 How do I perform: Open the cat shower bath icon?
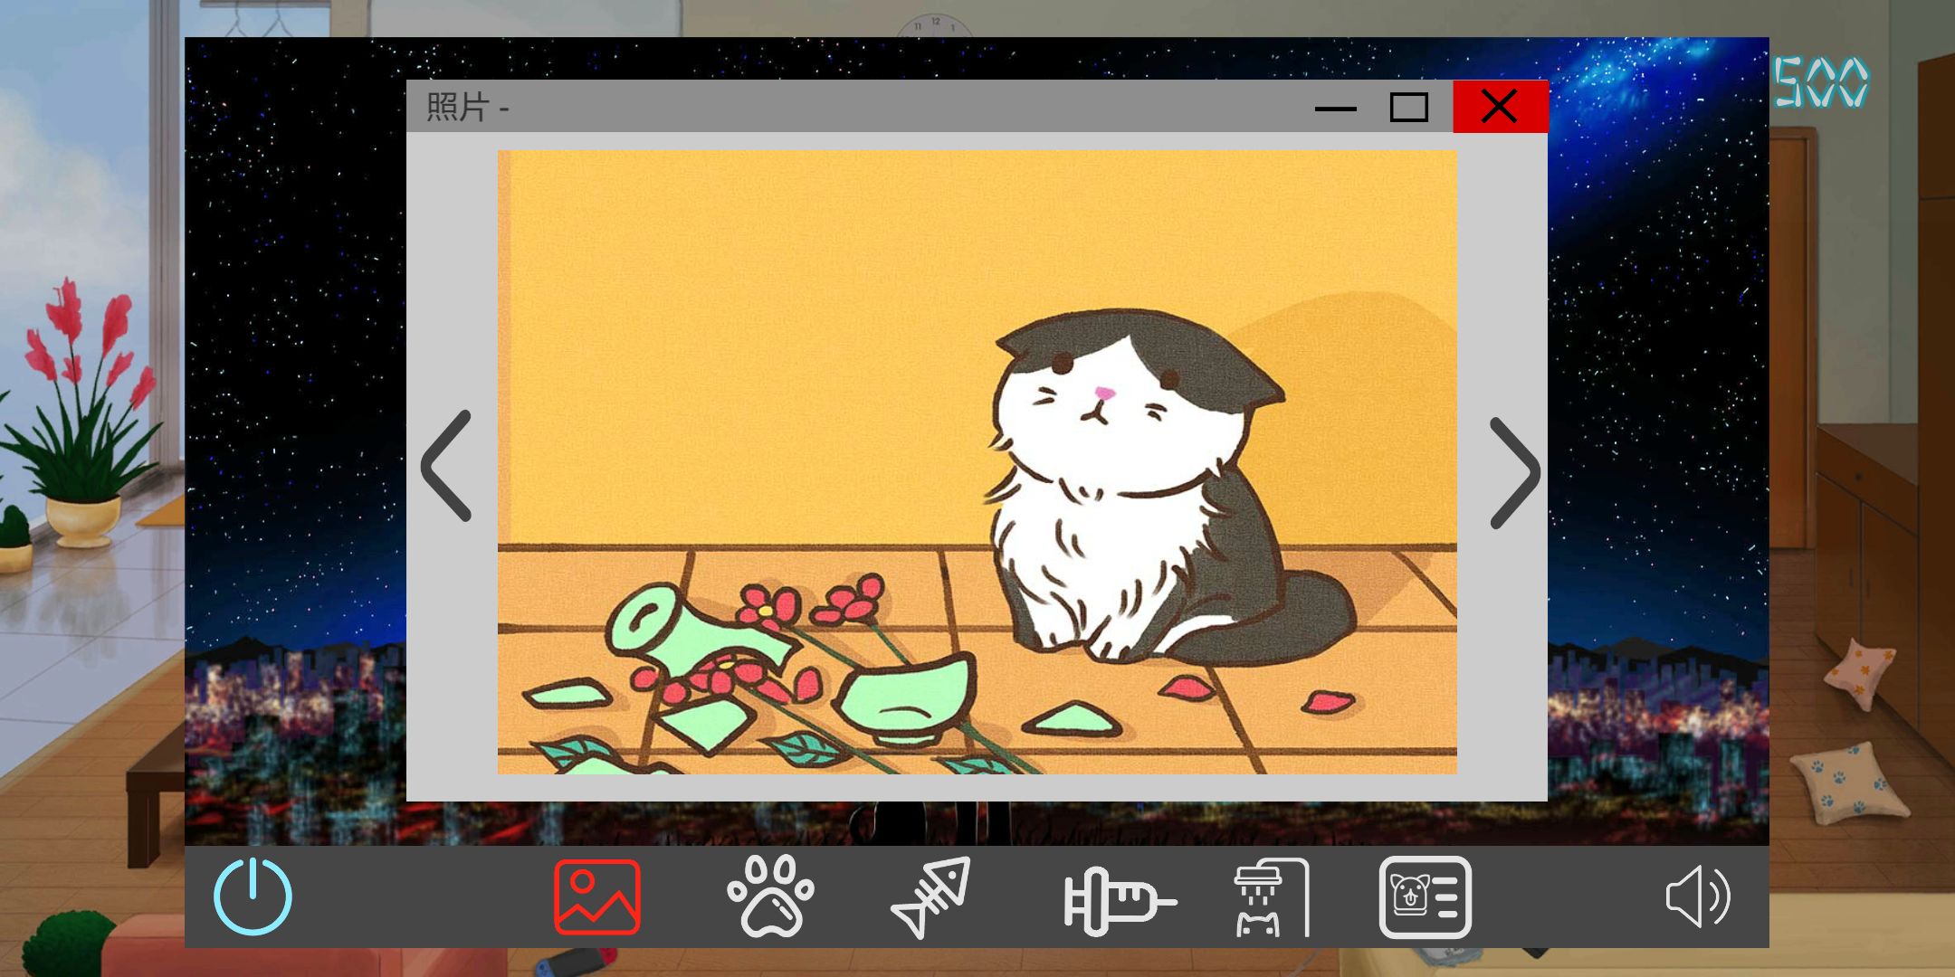pyautogui.click(x=1272, y=896)
